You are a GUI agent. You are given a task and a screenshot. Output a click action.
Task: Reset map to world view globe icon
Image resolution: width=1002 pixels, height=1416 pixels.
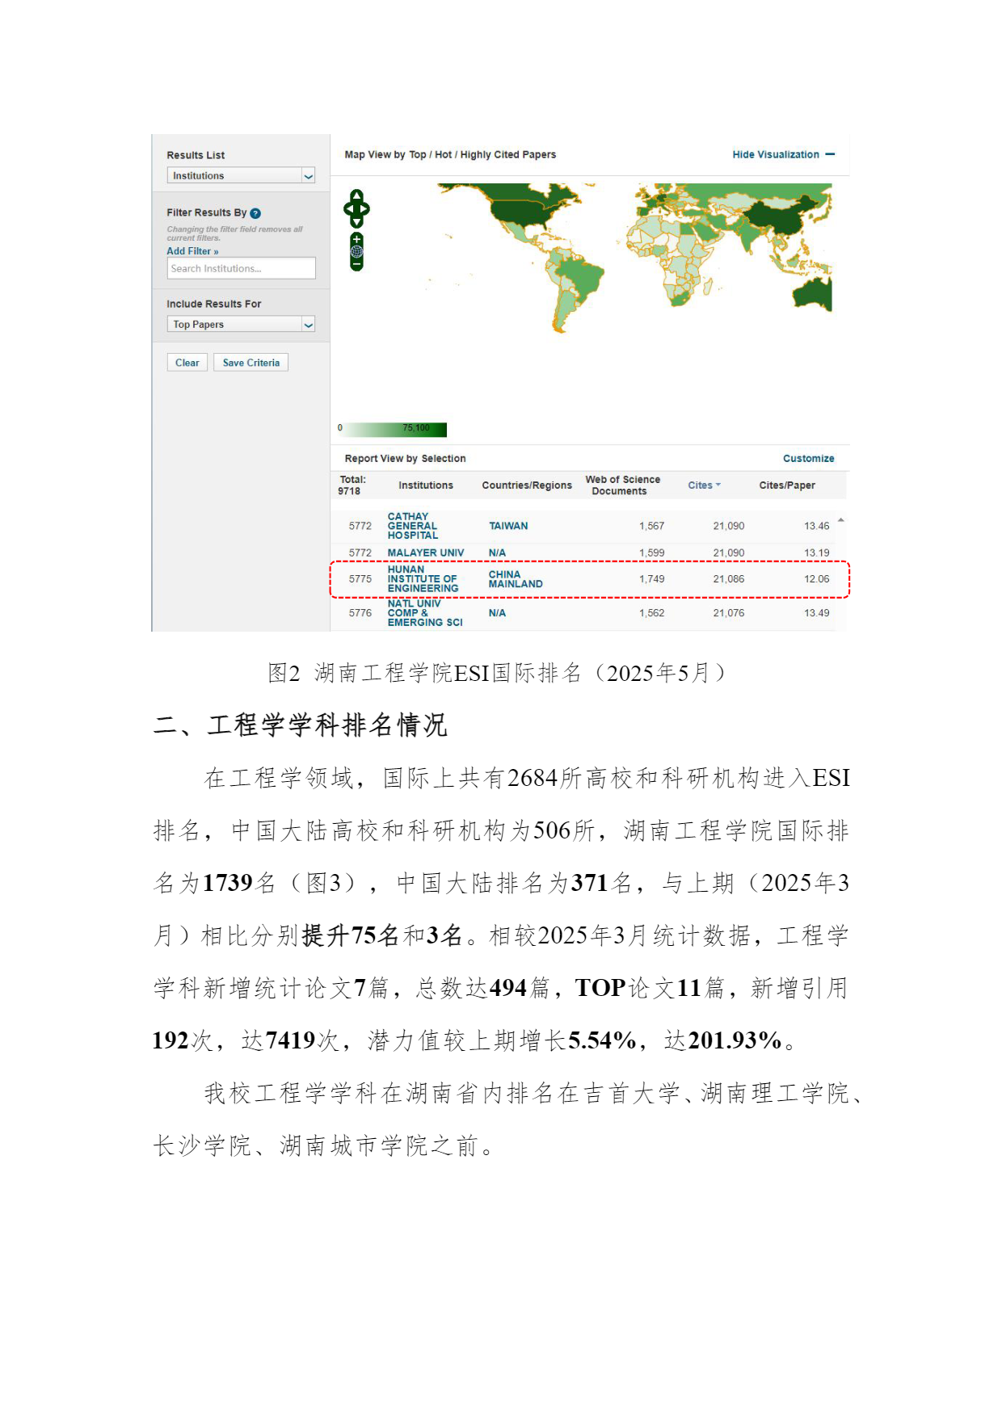[x=356, y=251]
